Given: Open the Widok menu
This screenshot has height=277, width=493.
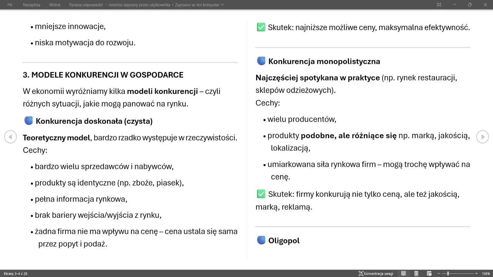Looking at the screenshot, I should [55, 5].
